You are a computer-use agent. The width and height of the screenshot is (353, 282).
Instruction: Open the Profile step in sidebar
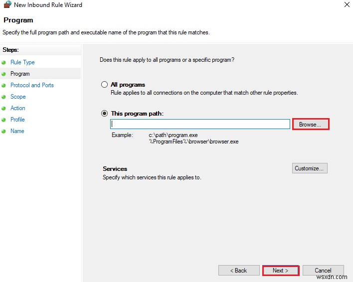click(x=17, y=120)
